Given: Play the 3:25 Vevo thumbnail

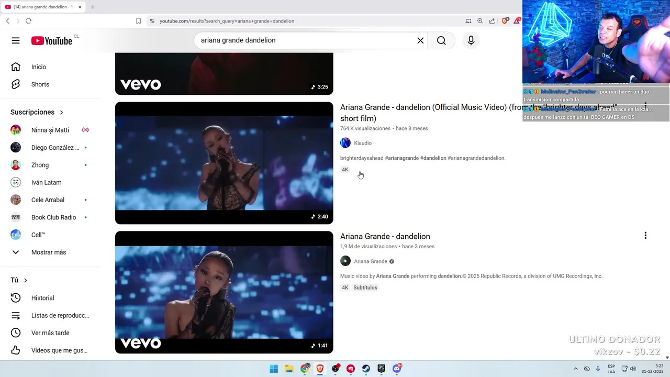Looking at the screenshot, I should click(224, 74).
